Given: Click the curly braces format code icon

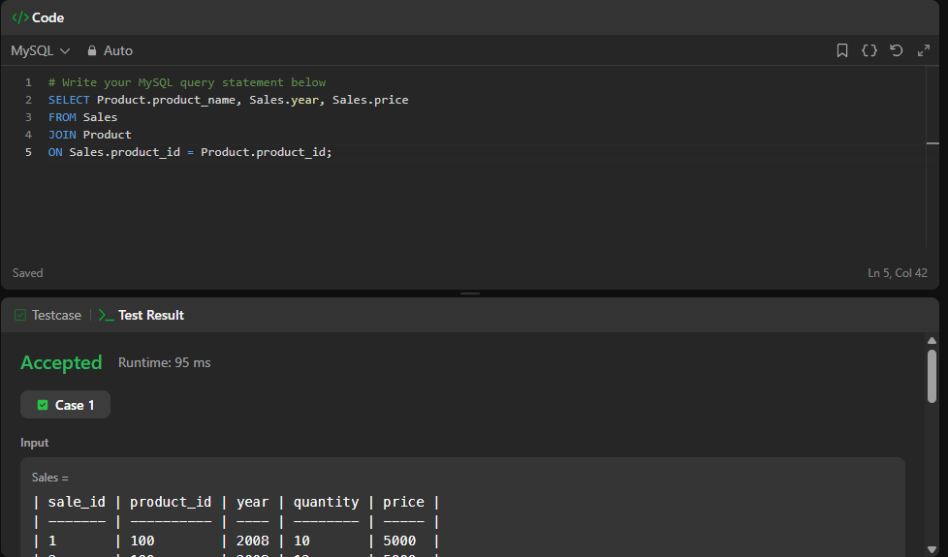Looking at the screenshot, I should pyautogui.click(x=869, y=50).
